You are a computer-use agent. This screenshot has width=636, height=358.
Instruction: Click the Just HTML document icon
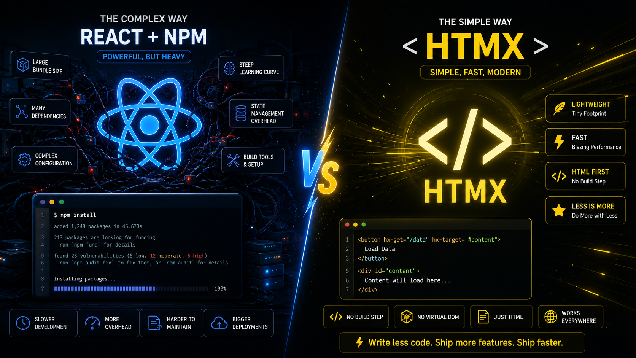pos(483,317)
